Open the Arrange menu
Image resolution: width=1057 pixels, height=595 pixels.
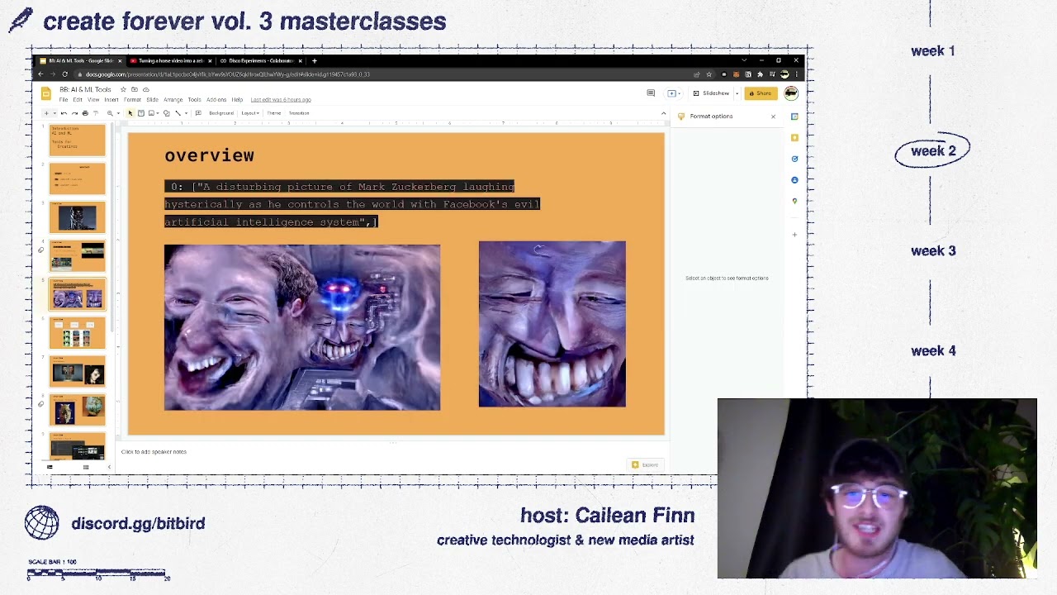[173, 100]
